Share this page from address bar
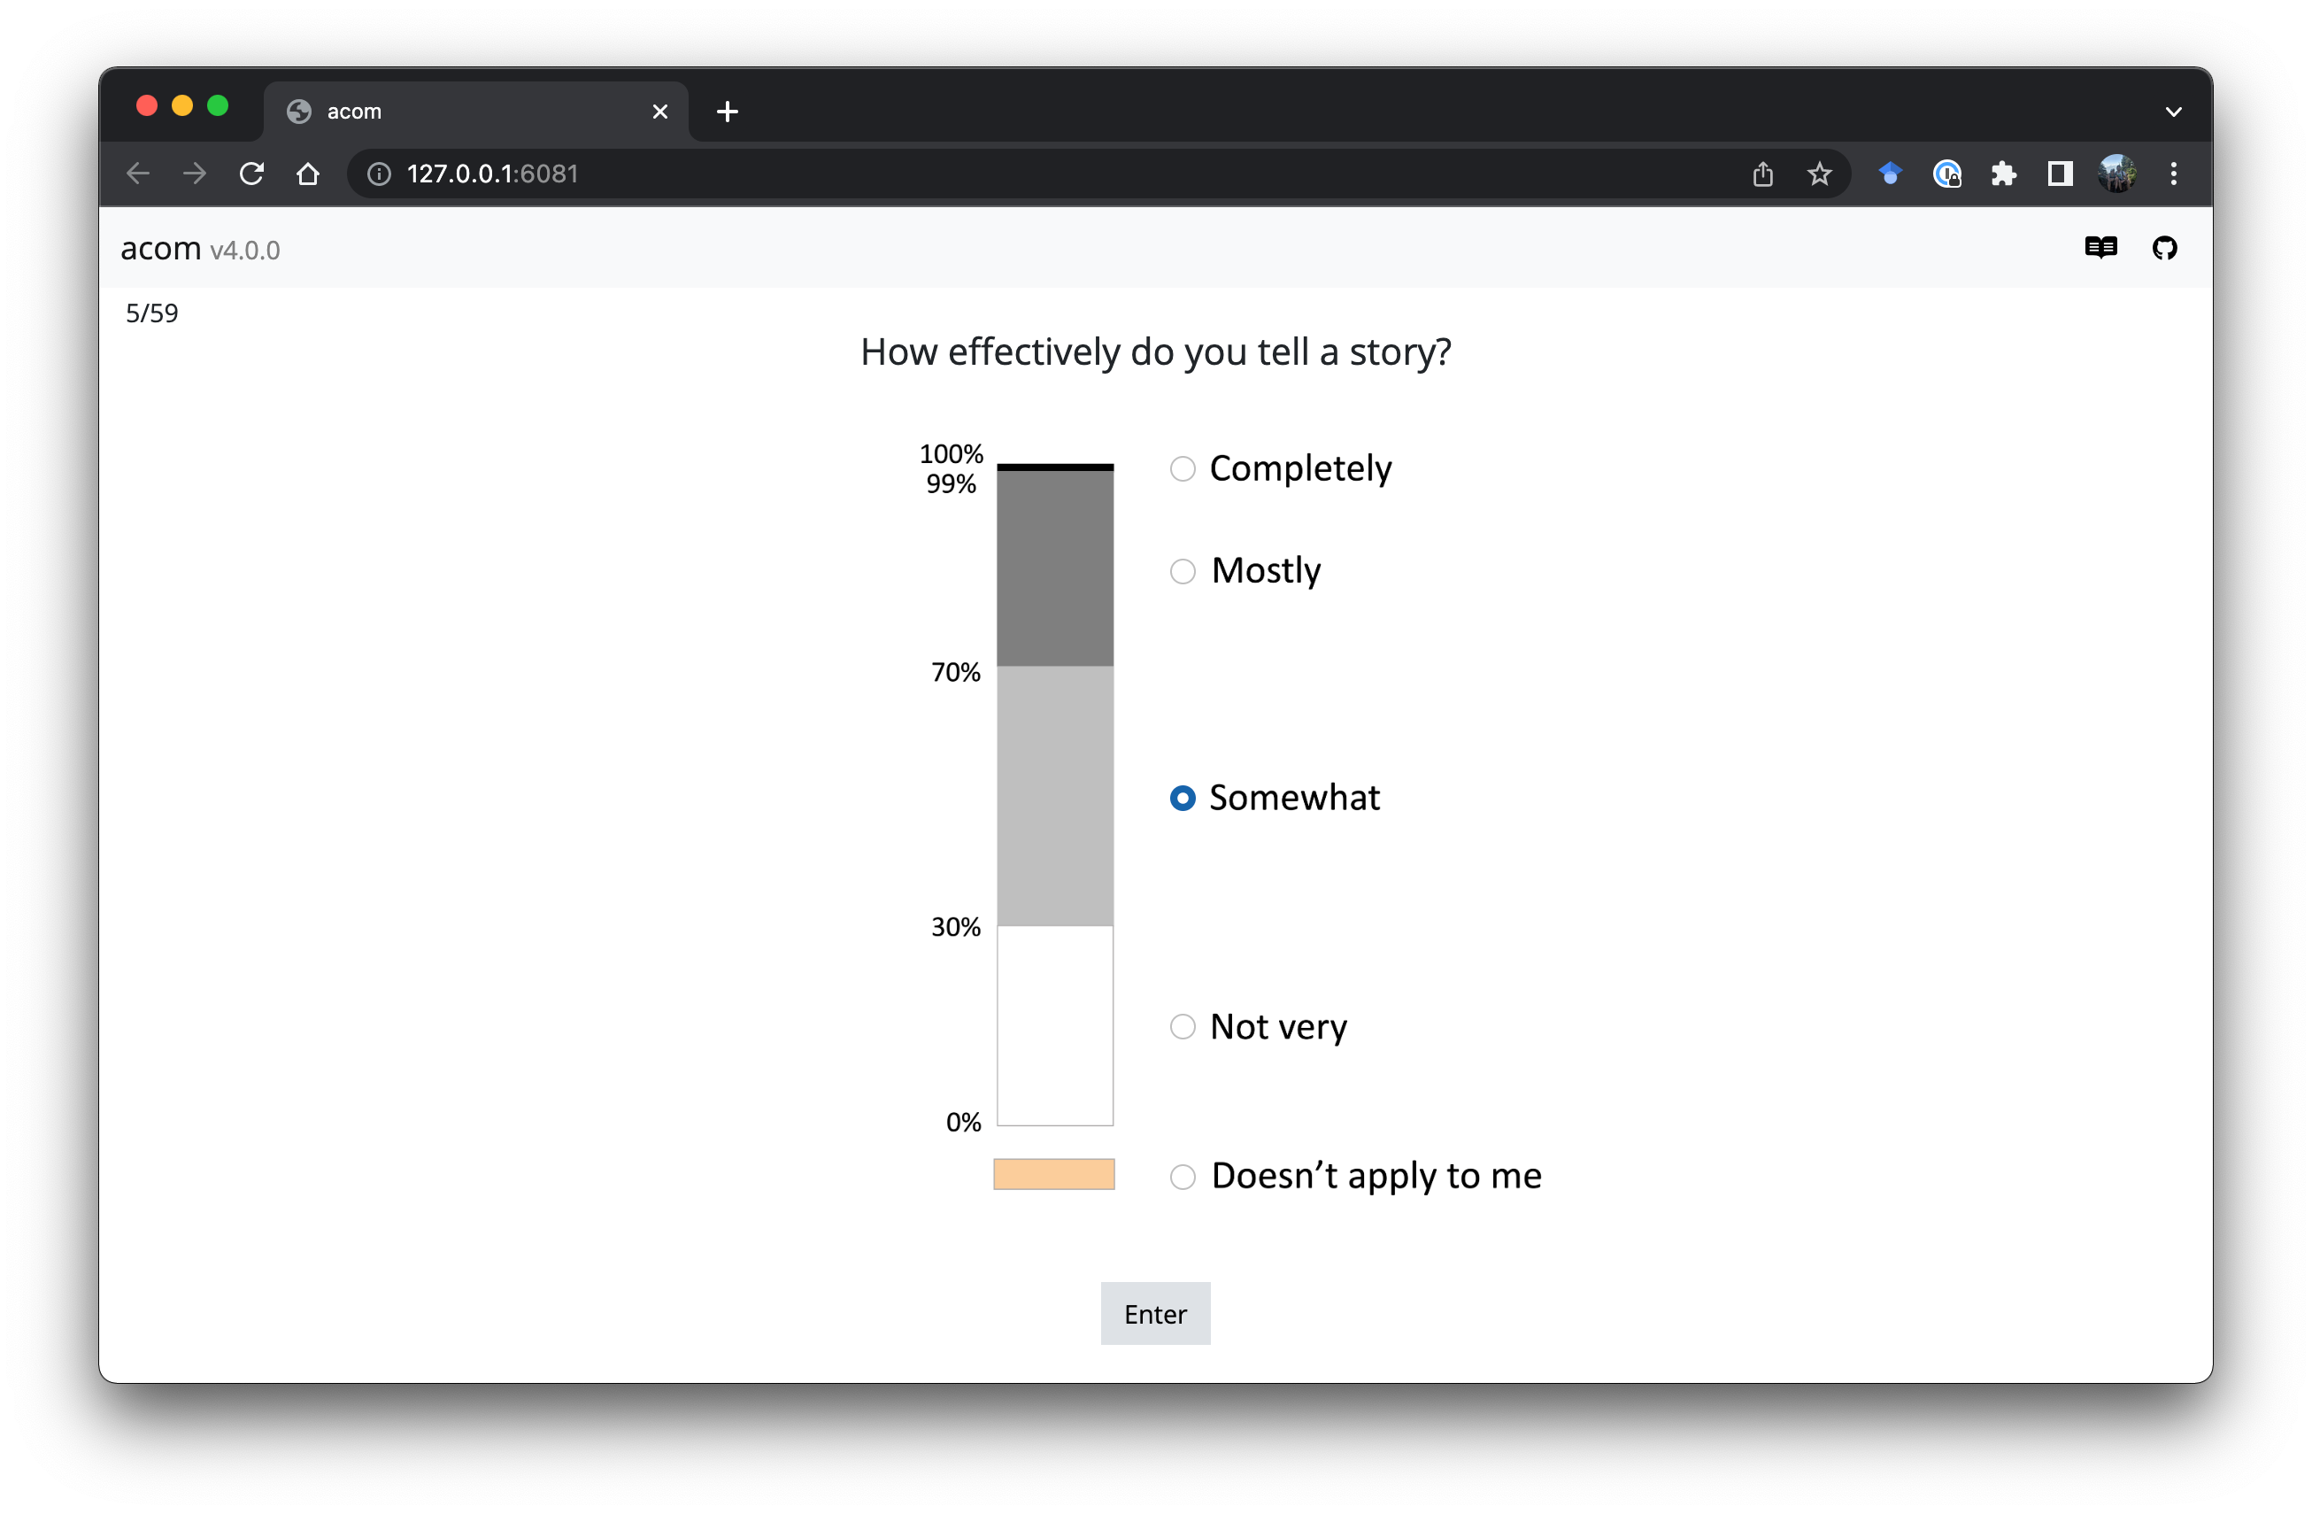 pos(1762,174)
